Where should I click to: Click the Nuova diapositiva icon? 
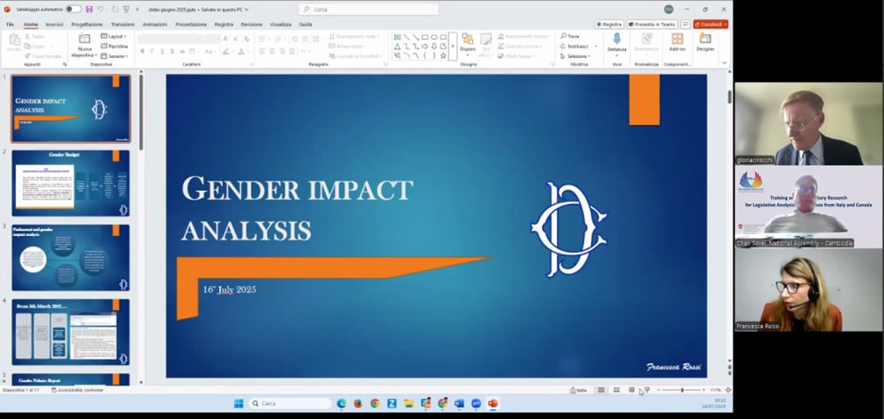(x=84, y=39)
